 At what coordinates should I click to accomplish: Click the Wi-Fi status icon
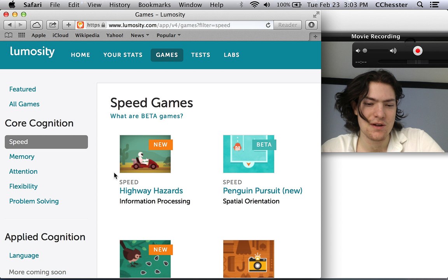click(254, 5)
